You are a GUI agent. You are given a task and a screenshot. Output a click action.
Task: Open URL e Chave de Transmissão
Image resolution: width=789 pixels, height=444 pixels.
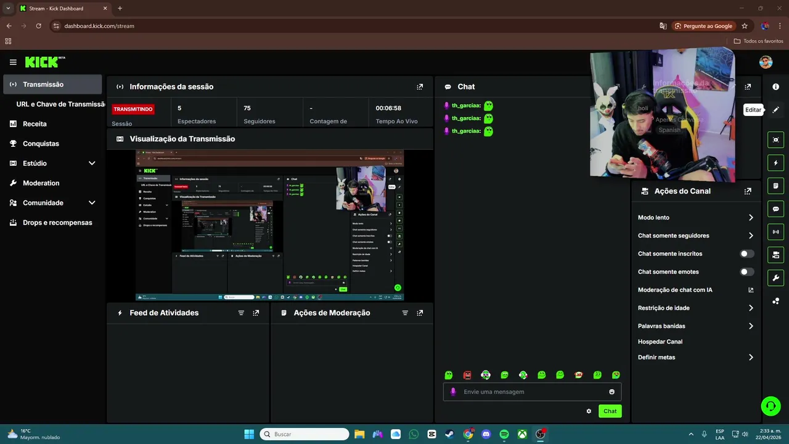point(60,104)
